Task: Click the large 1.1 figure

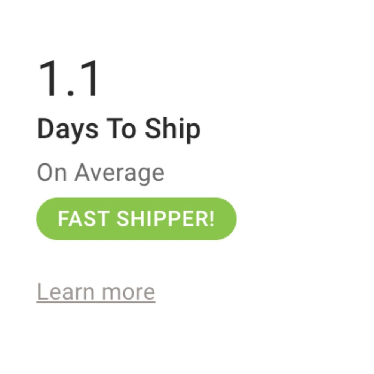Action: [69, 80]
